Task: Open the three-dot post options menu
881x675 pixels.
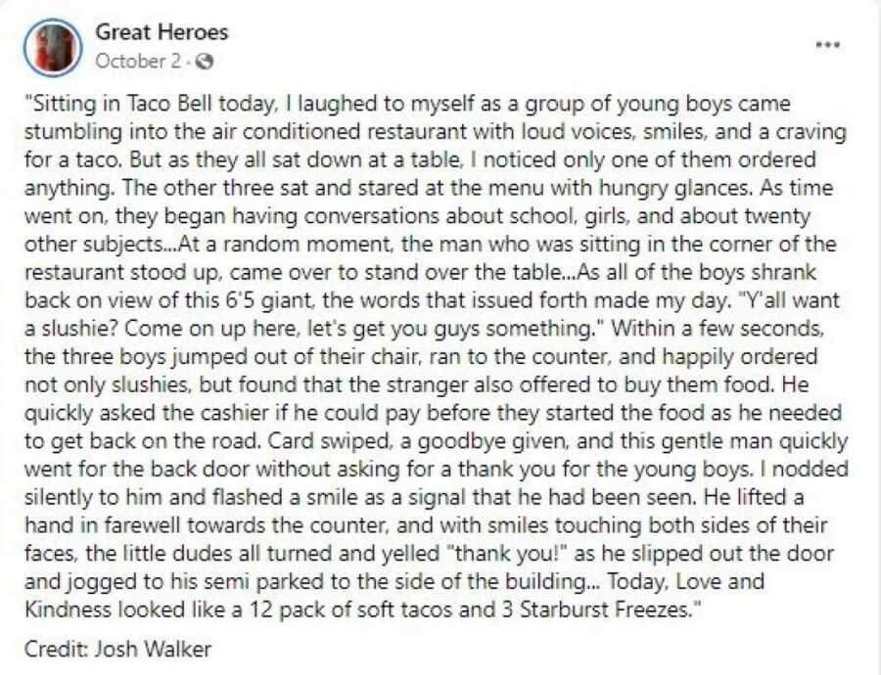Action: 828,45
